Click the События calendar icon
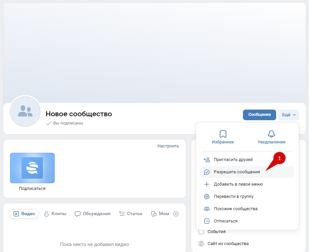 tap(201, 232)
